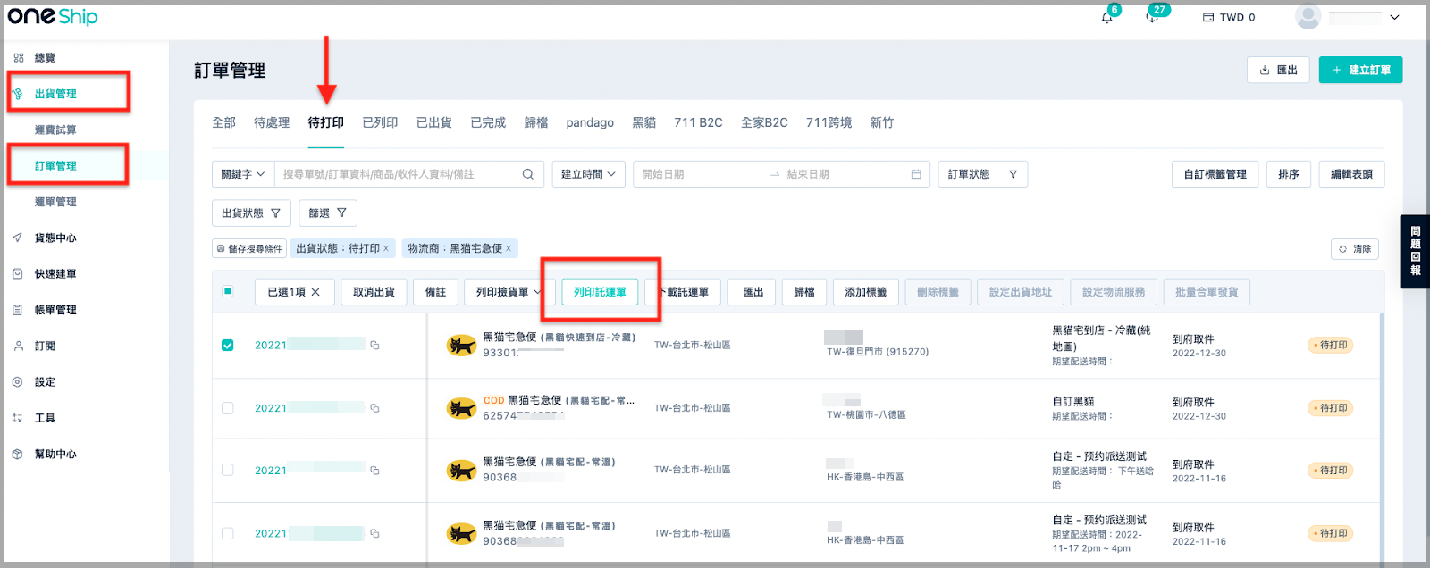Switch to the 待處理 tab
Image resolution: width=1430 pixels, height=568 pixels.
click(x=272, y=122)
